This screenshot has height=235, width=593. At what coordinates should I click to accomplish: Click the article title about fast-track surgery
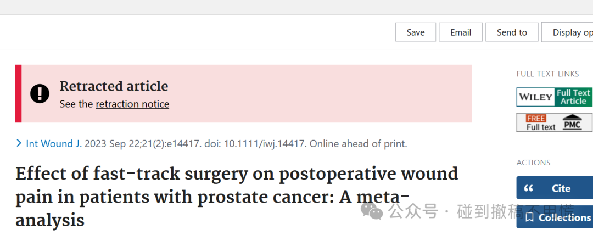237,197
